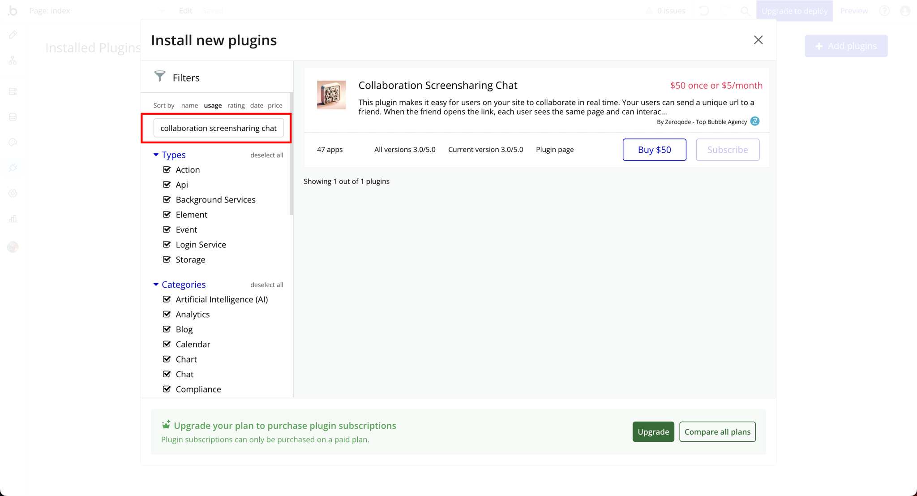This screenshot has width=917, height=496.
Task: Expand the Categories filter section
Action: 158,284
